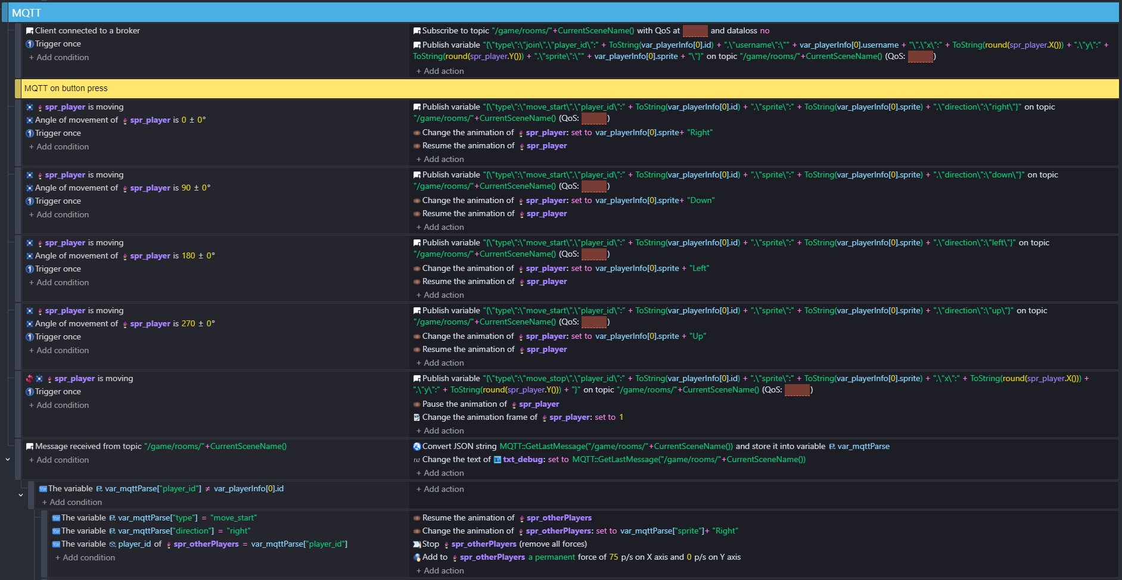Edit dataloss value "no" in Subscribe action
Image resolution: width=1122 pixels, height=580 pixels.
(764, 31)
